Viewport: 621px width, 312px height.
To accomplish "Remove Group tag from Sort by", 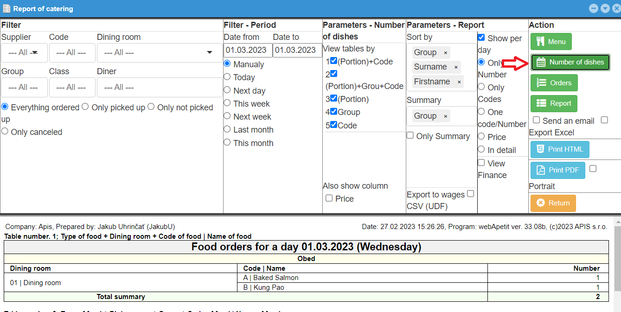I will pos(445,52).
